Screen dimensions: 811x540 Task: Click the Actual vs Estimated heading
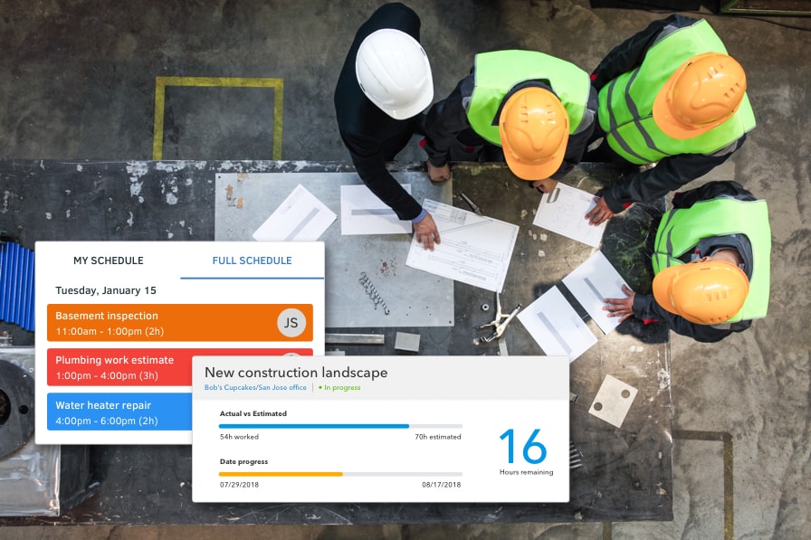(253, 413)
